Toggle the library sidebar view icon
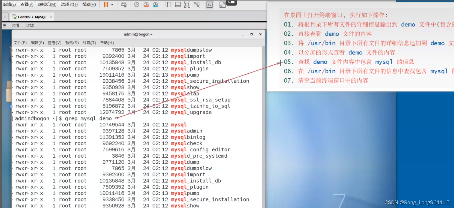 [x=168, y=5]
